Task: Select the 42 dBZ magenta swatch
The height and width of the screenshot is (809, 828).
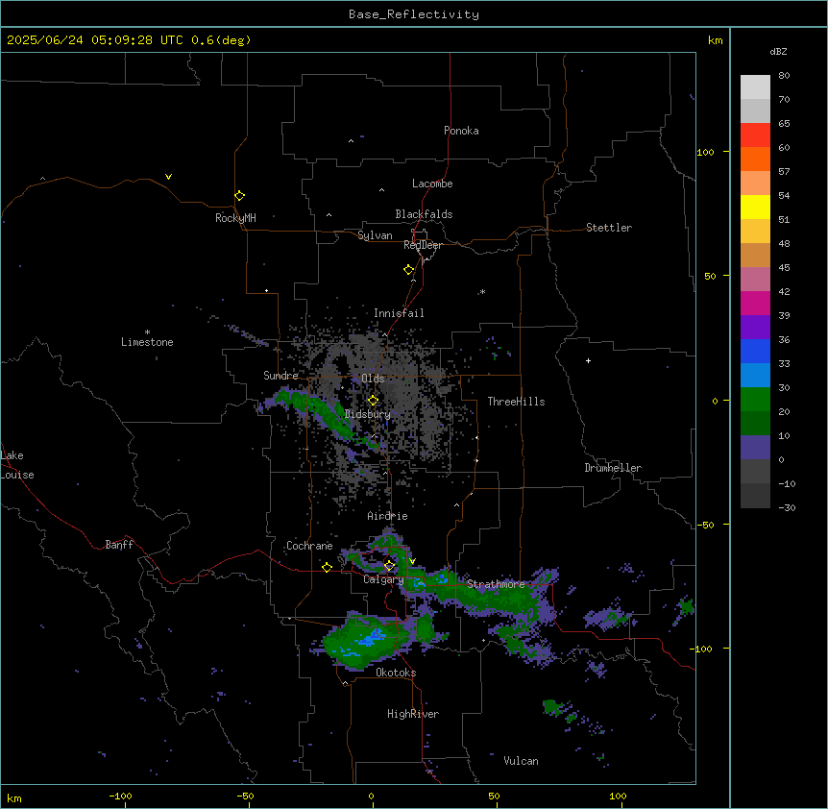Action: [755, 303]
